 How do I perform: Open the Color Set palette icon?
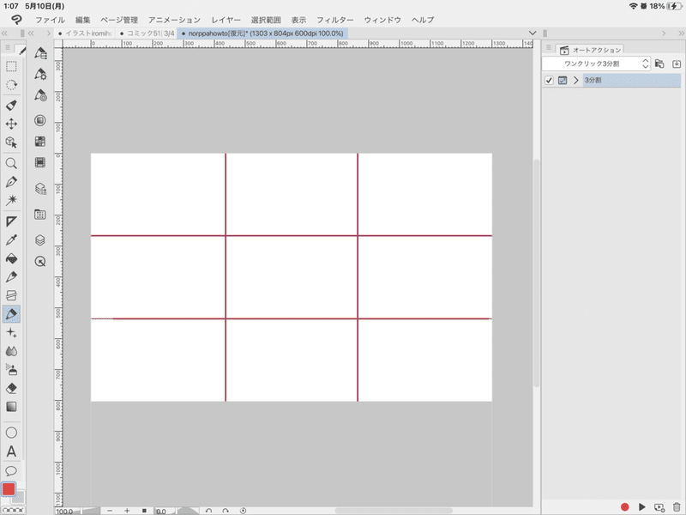[x=40, y=142]
